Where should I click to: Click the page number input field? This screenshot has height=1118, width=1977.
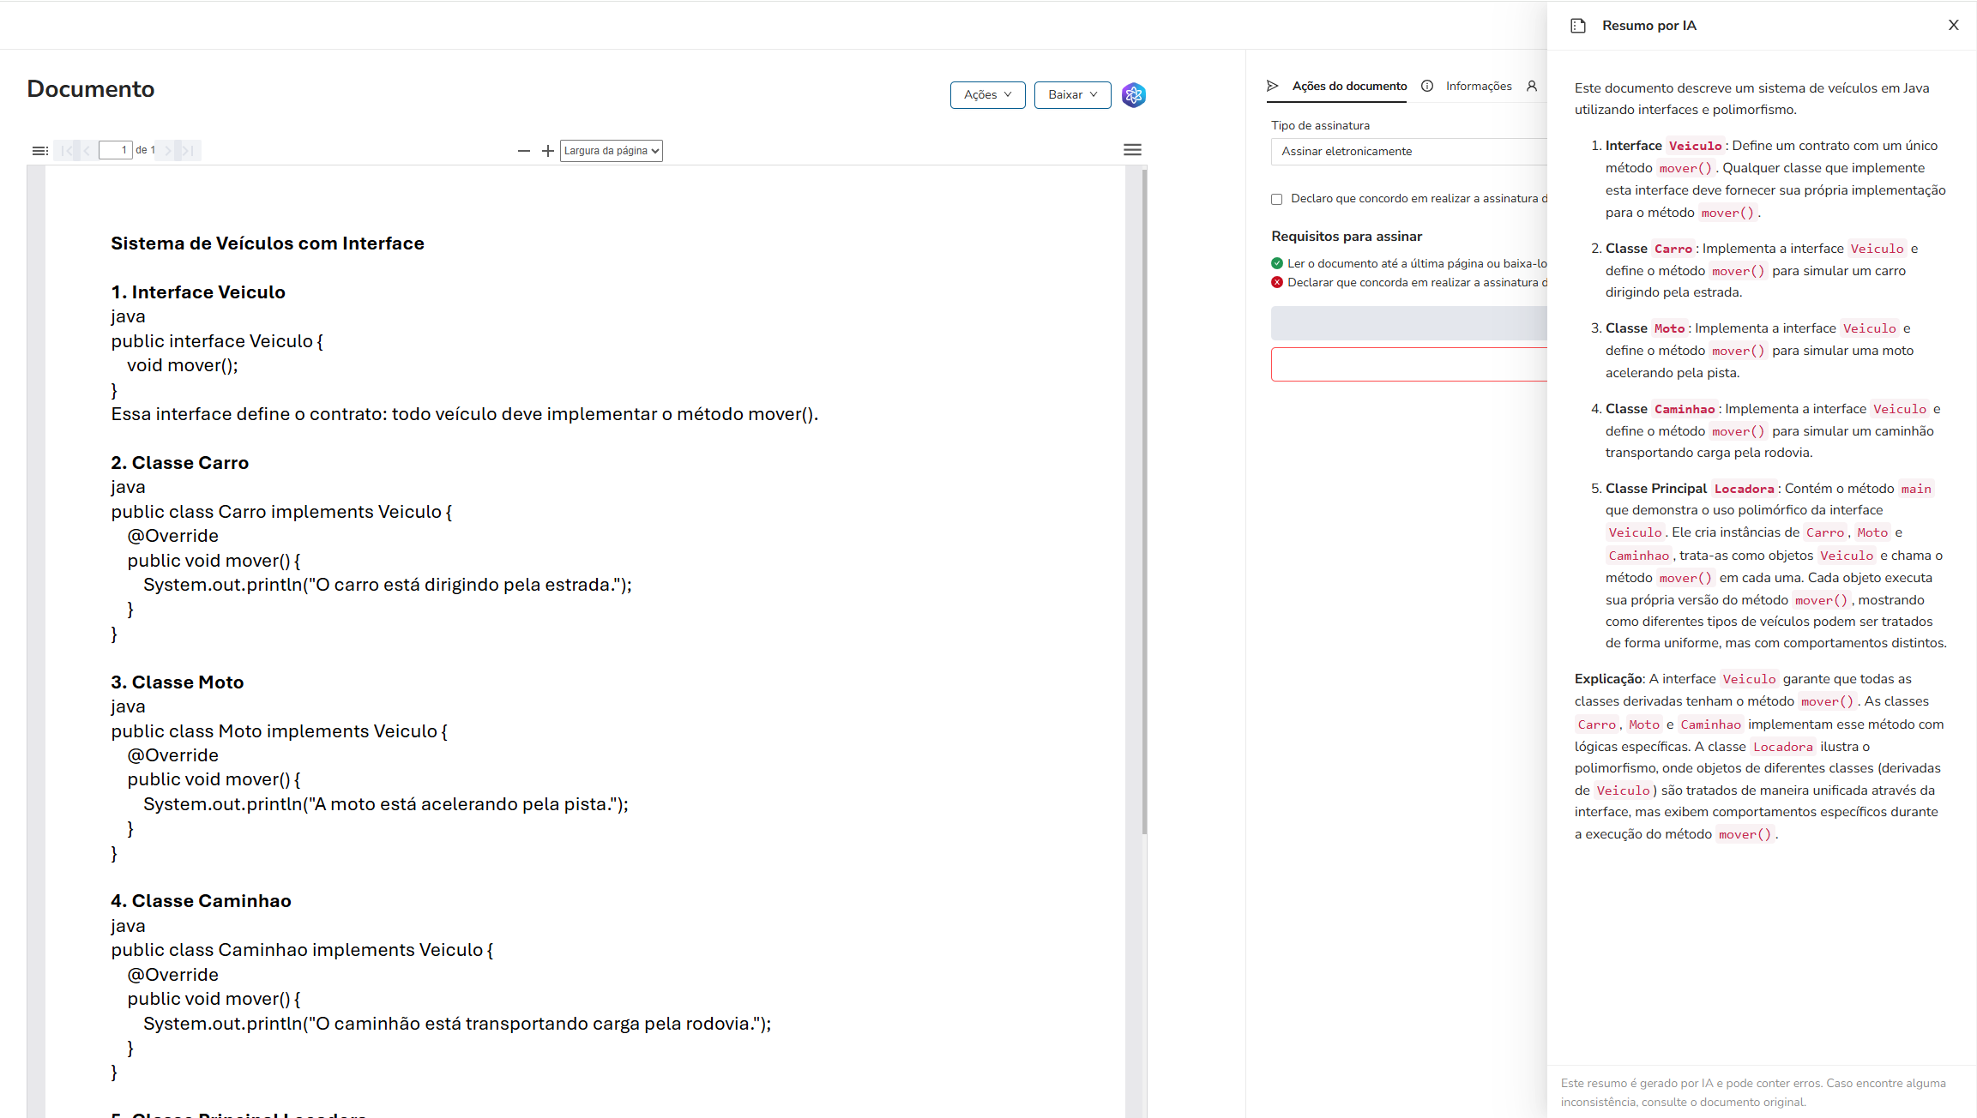(x=116, y=151)
